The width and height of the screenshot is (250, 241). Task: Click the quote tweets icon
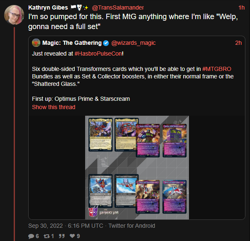click(x=62, y=236)
